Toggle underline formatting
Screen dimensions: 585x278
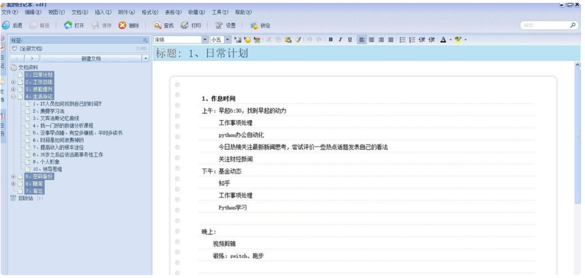point(350,40)
